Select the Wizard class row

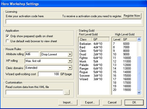coord(94,79)
